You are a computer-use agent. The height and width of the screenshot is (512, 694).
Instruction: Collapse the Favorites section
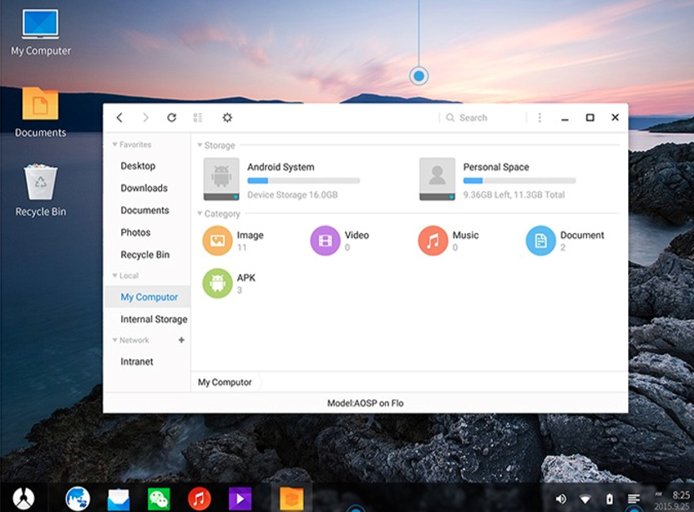pos(115,144)
